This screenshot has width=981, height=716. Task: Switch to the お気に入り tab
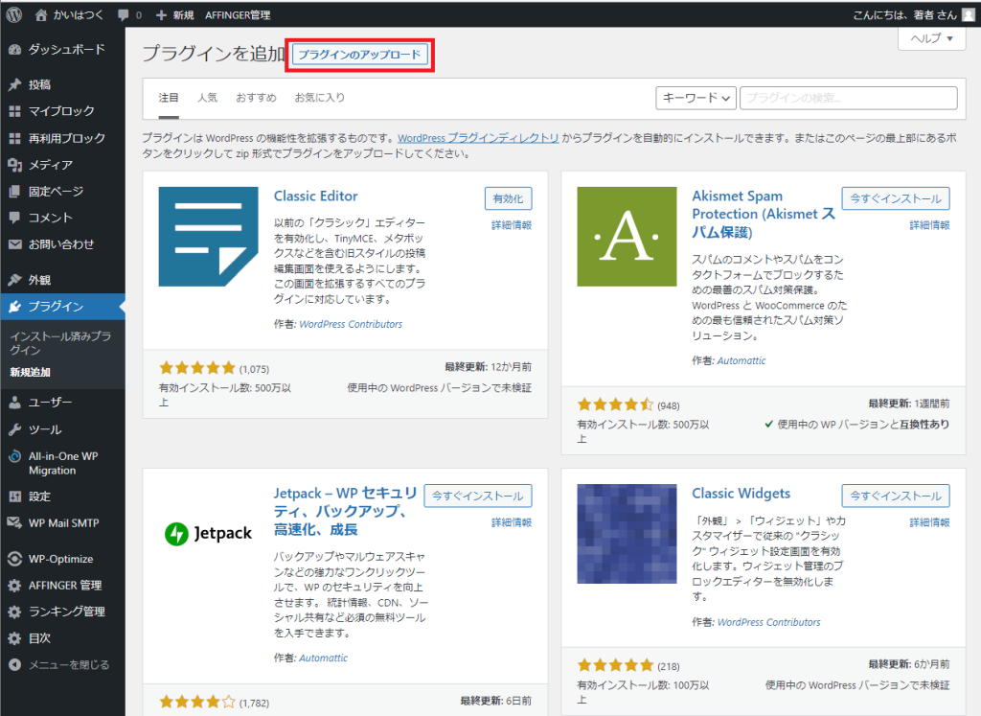pos(320,98)
